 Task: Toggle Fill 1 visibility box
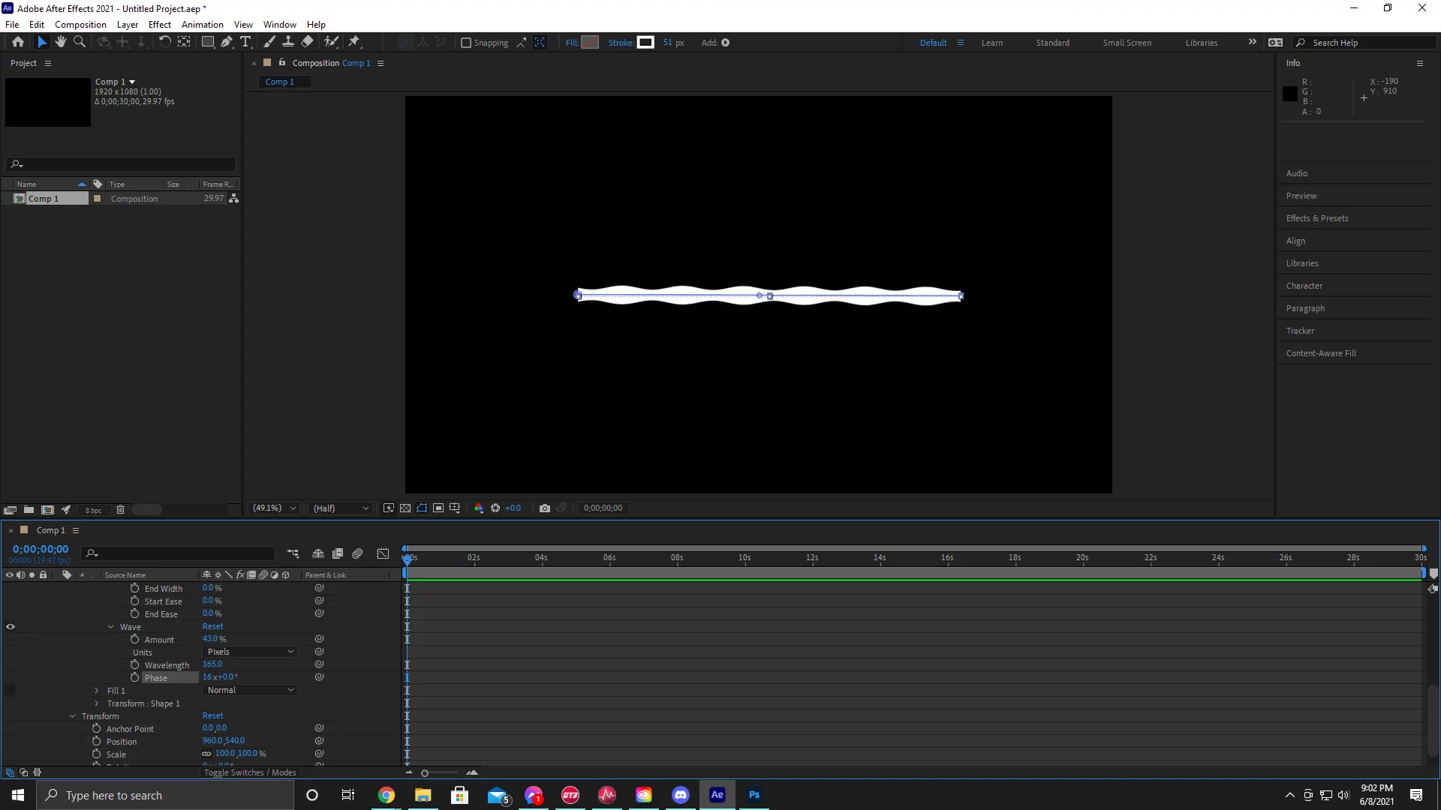coord(11,690)
